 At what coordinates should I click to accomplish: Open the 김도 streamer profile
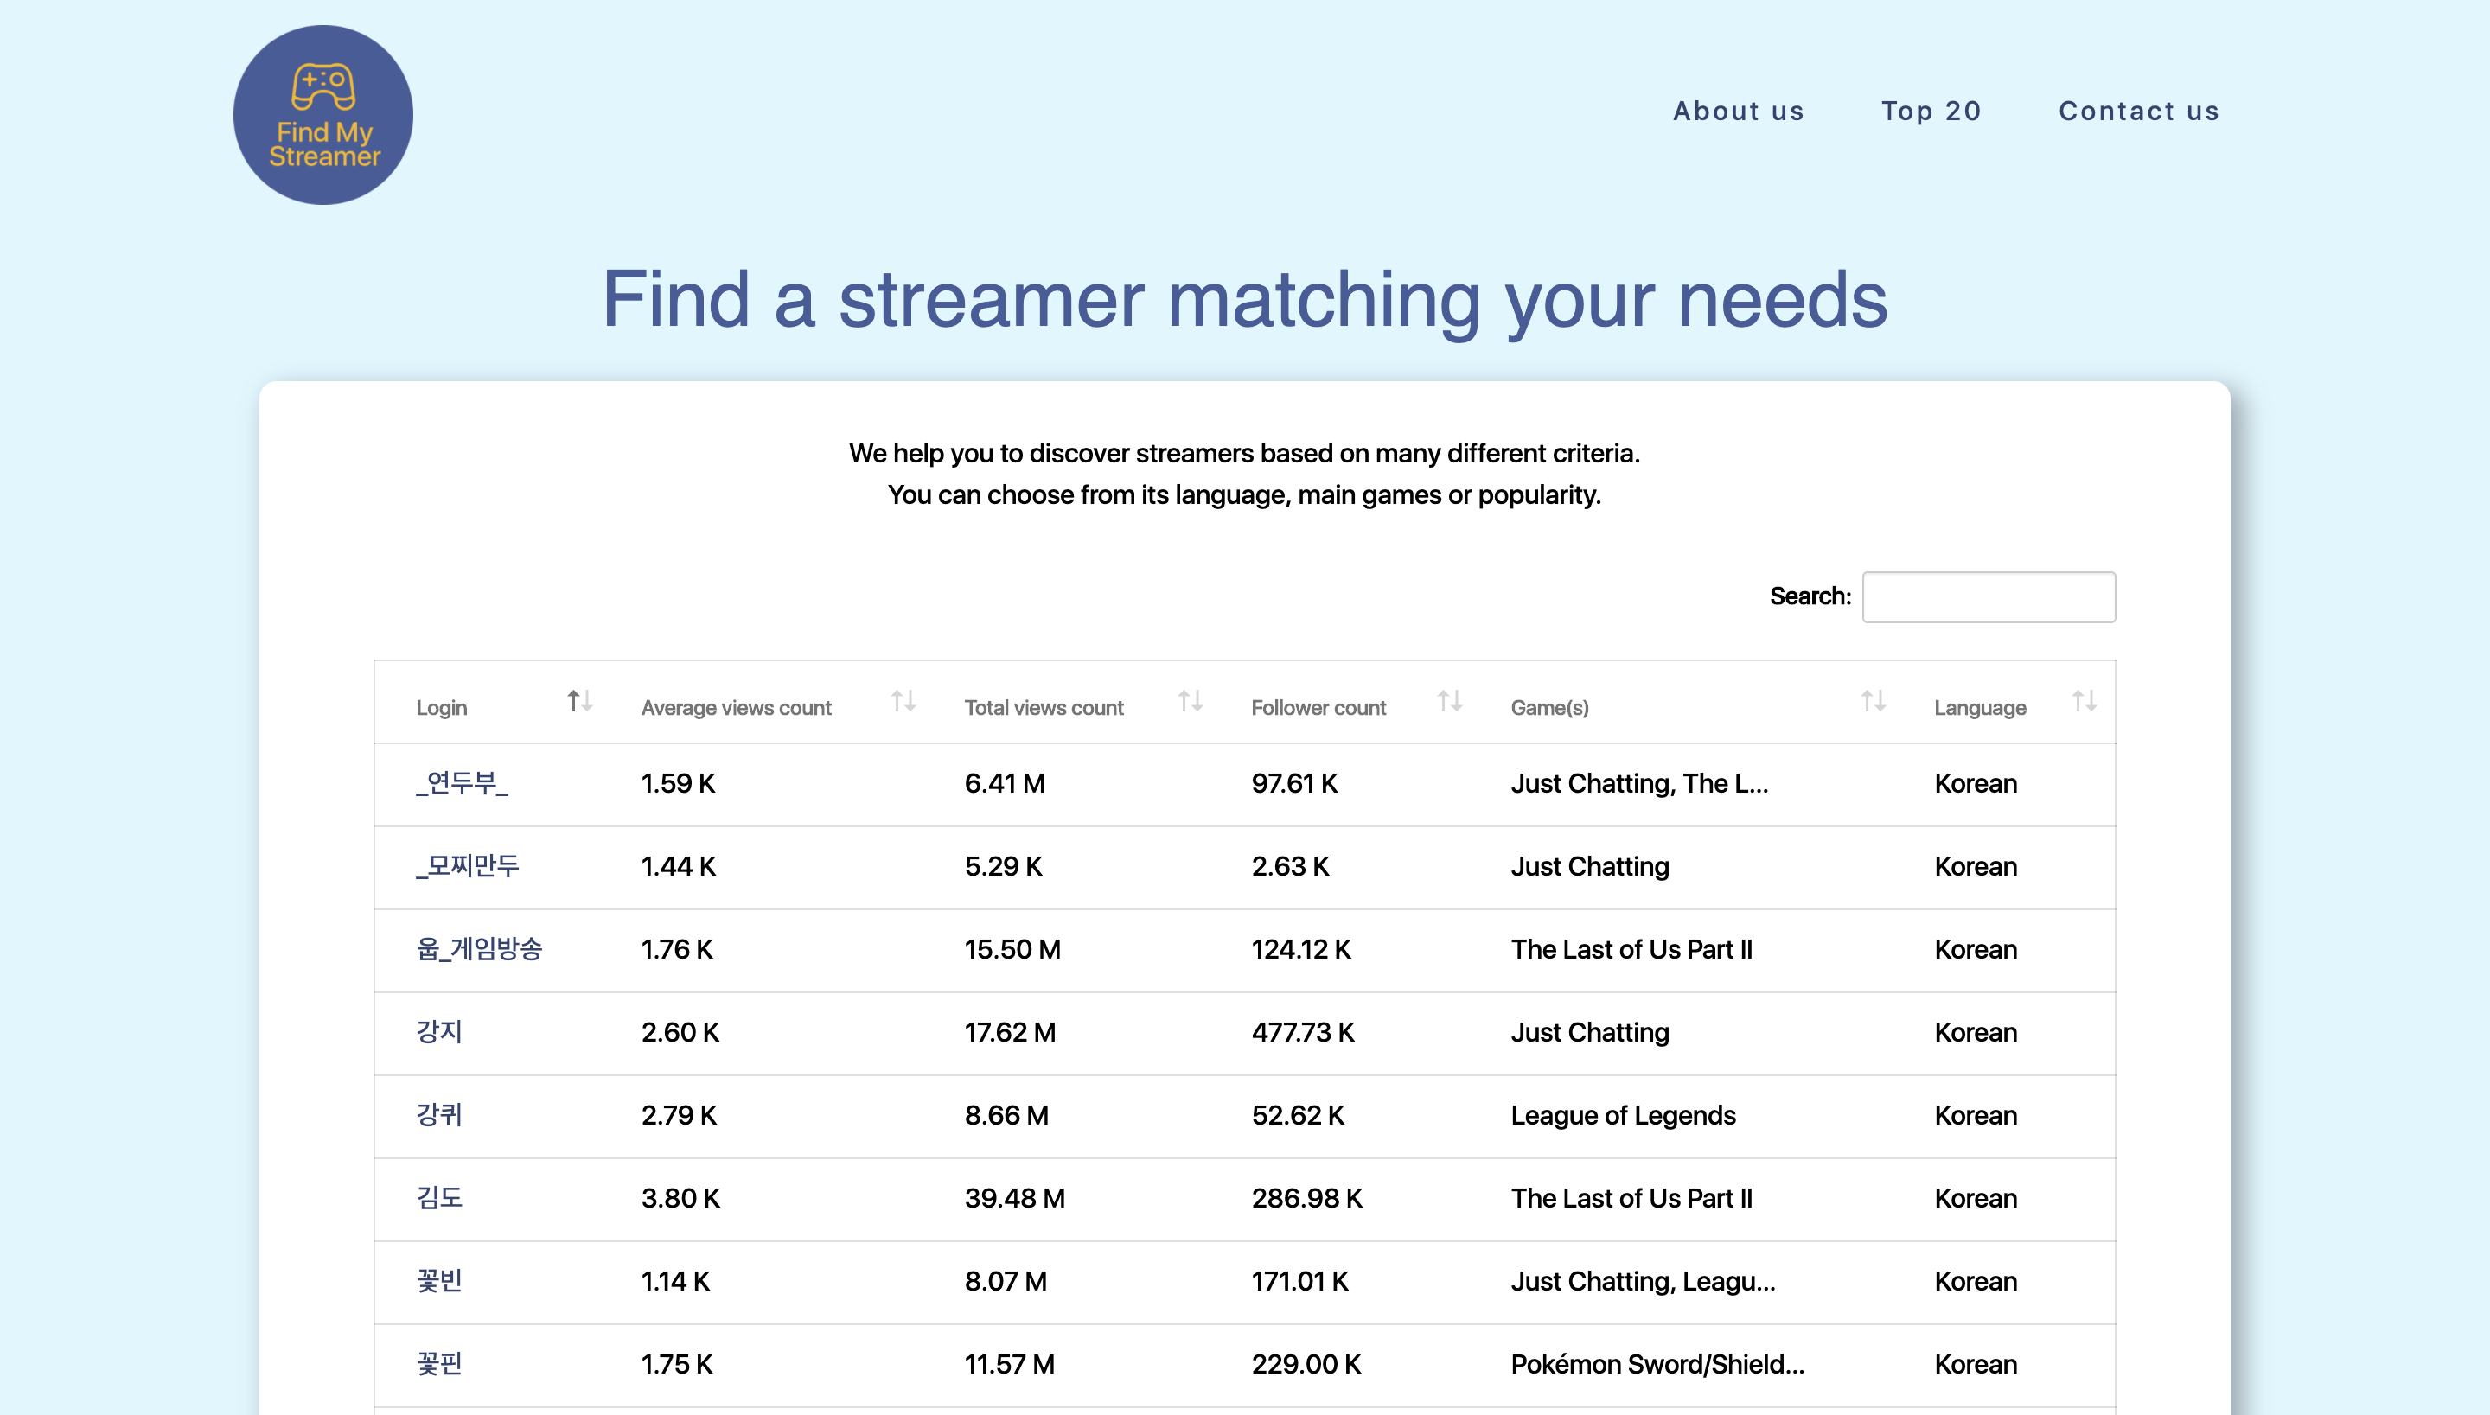[440, 1199]
